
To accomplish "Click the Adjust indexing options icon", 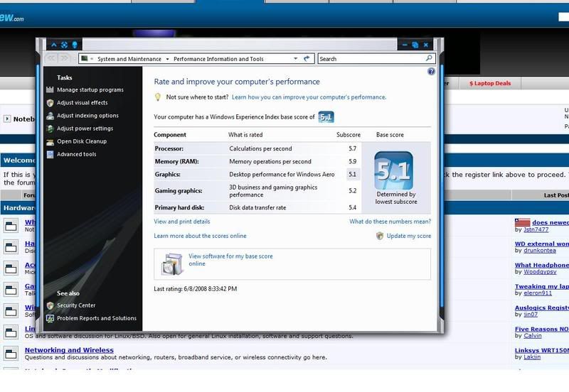I will [50, 116].
